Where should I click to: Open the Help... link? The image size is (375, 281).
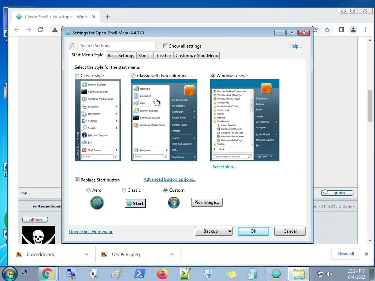coord(296,46)
